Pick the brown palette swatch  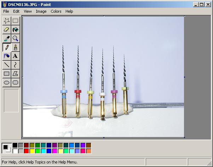(89, 145)
